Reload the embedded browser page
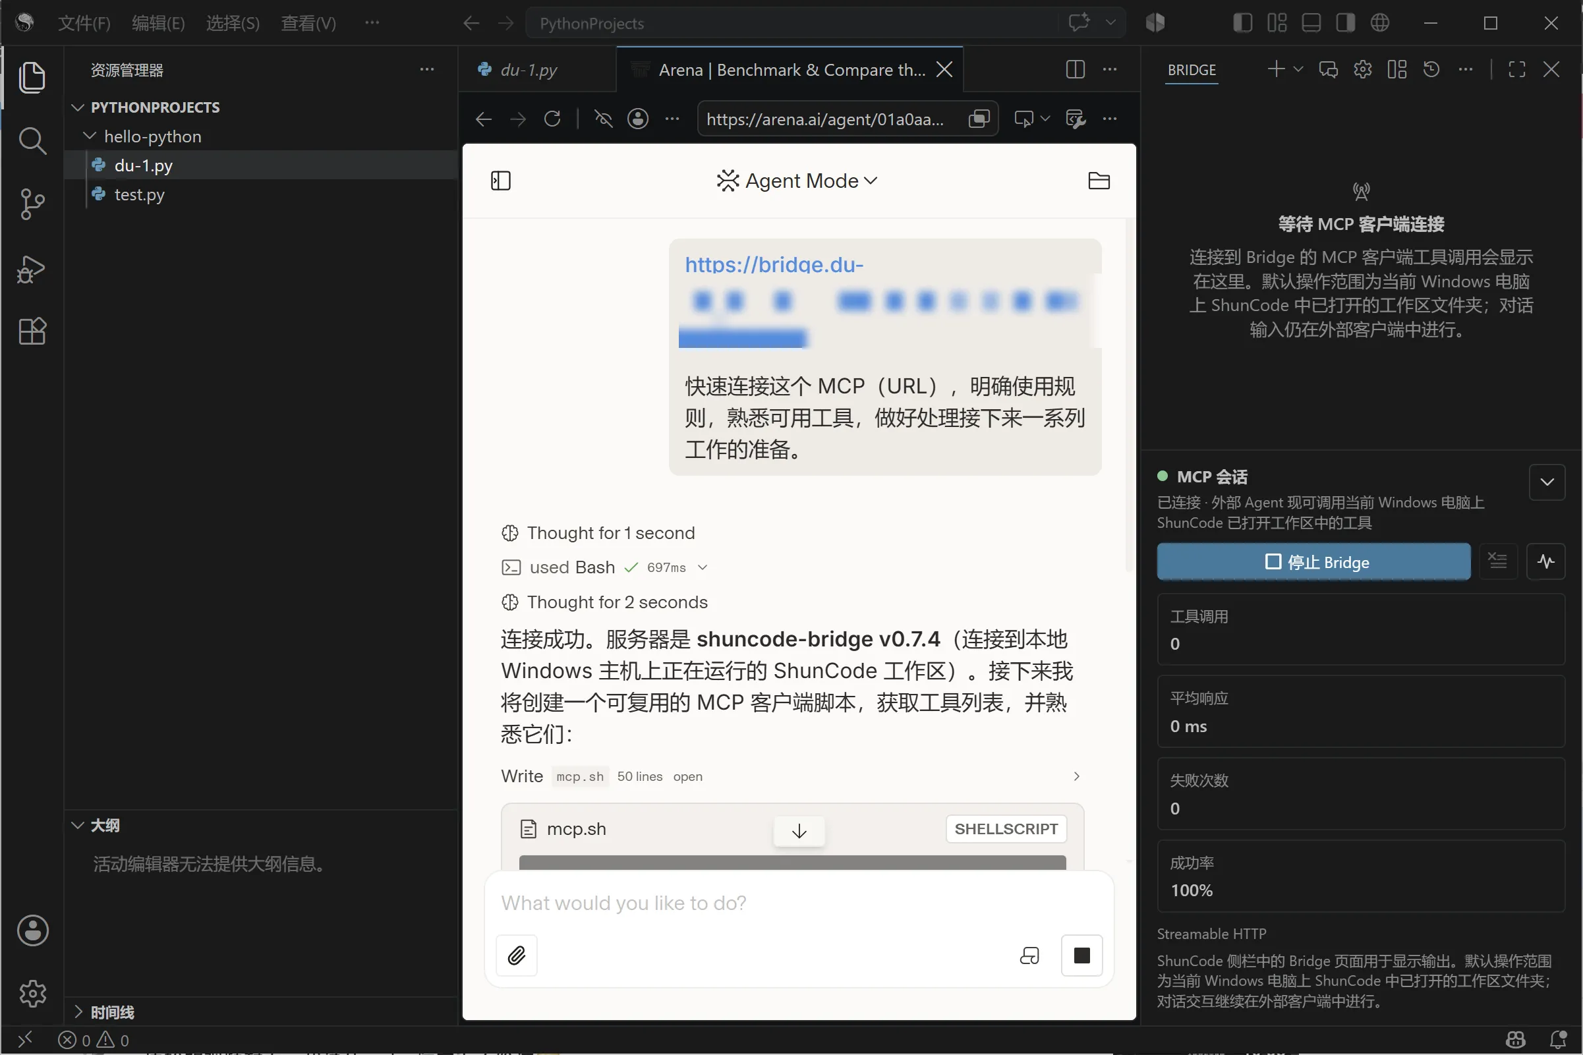Viewport: 1583px width, 1055px height. click(x=552, y=119)
